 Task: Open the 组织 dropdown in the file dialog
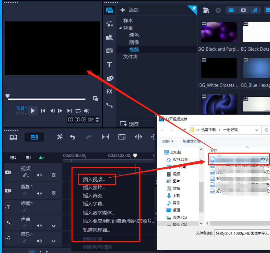[x=168, y=141]
